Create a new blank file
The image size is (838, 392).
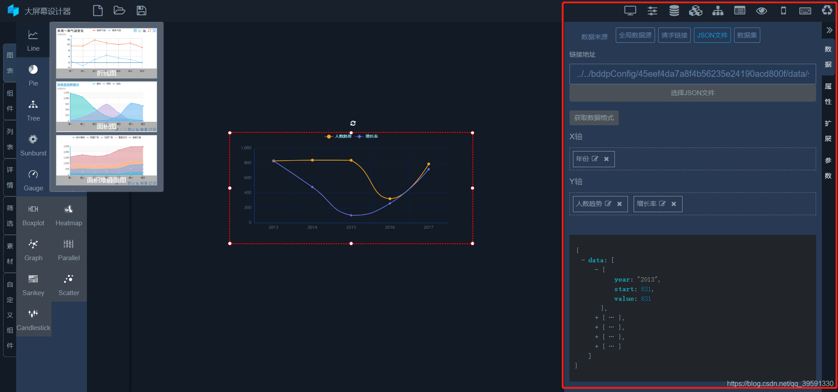98,10
